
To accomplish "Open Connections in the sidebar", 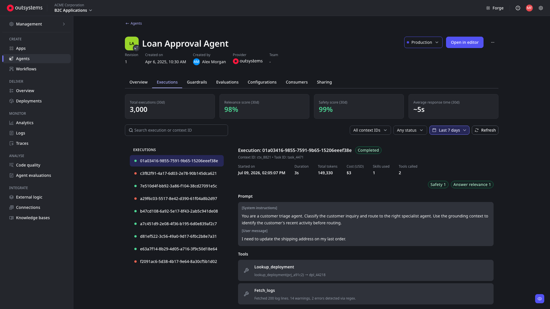I will pyautogui.click(x=36, y=207).
